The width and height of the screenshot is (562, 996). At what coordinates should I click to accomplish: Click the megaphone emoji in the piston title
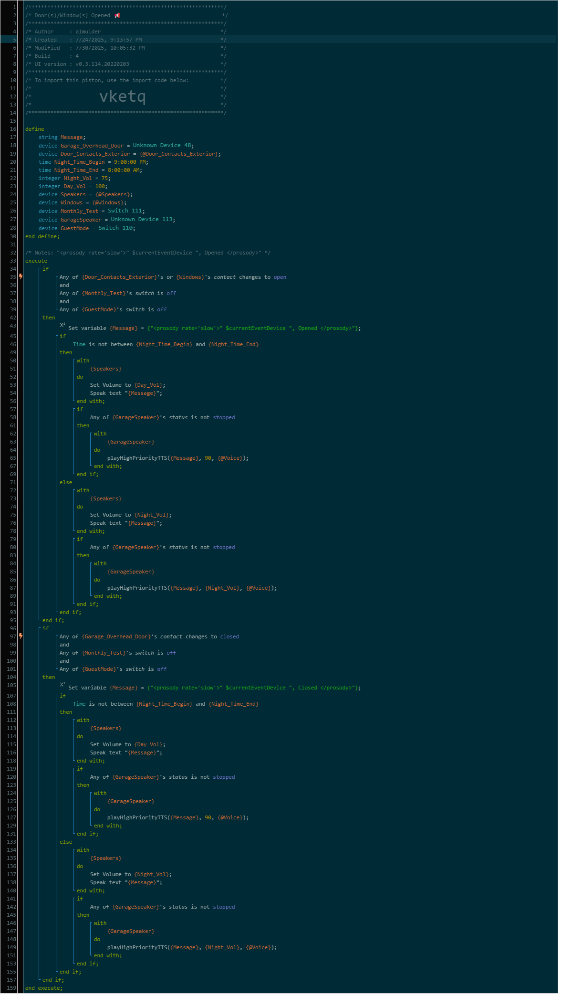tap(117, 15)
